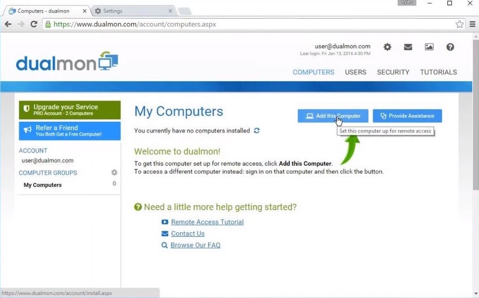
Task: Open the Contact Us link
Action: coord(188,234)
